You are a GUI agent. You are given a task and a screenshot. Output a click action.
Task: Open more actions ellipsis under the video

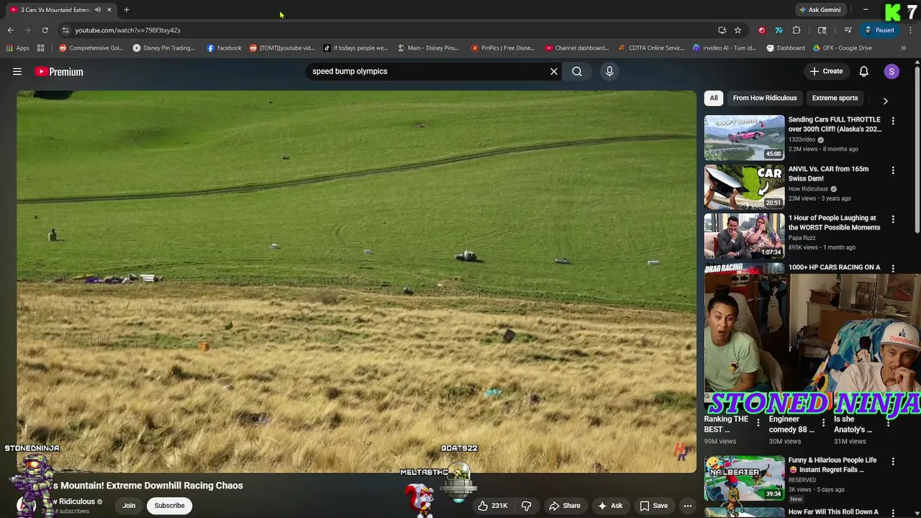pyautogui.click(x=687, y=506)
